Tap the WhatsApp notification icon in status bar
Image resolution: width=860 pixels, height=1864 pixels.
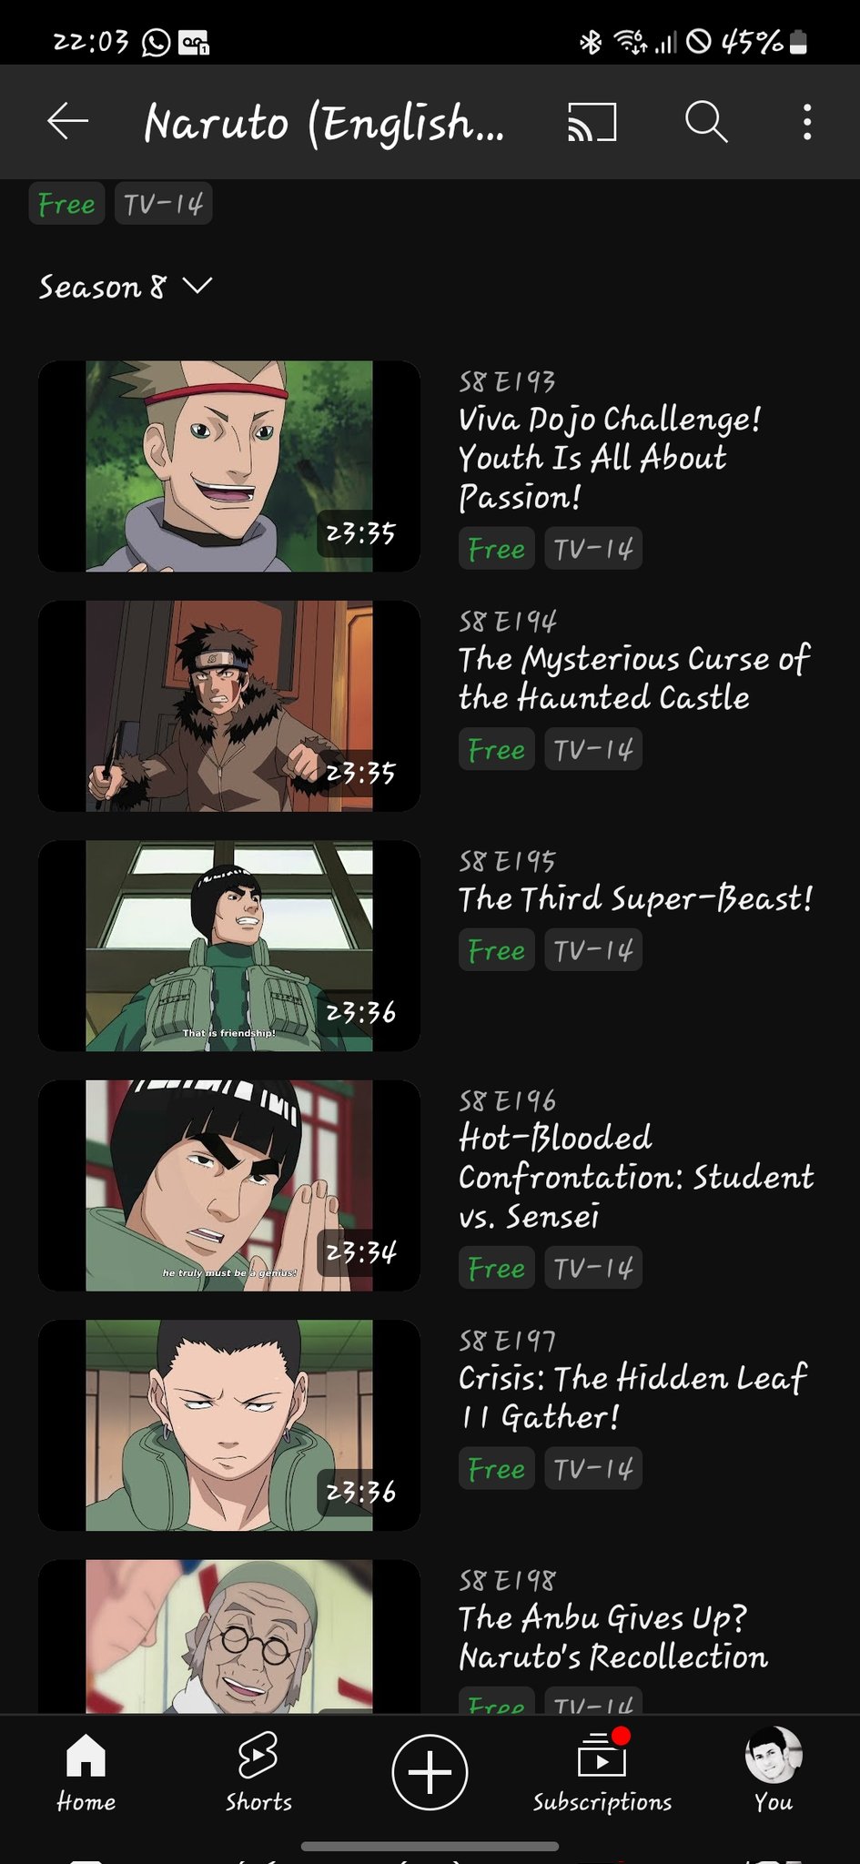pyautogui.click(x=156, y=42)
